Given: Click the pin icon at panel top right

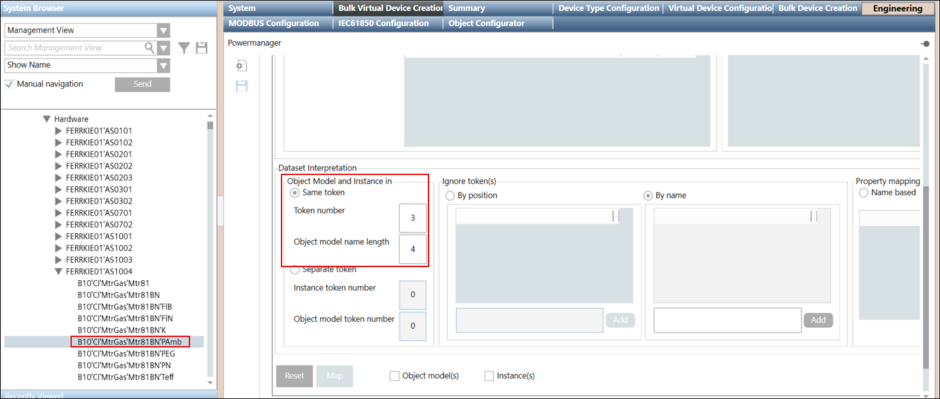Looking at the screenshot, I should [x=925, y=44].
